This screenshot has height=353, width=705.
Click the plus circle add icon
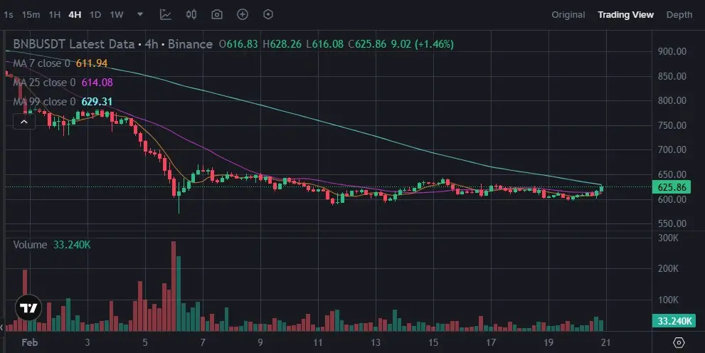[x=243, y=14]
